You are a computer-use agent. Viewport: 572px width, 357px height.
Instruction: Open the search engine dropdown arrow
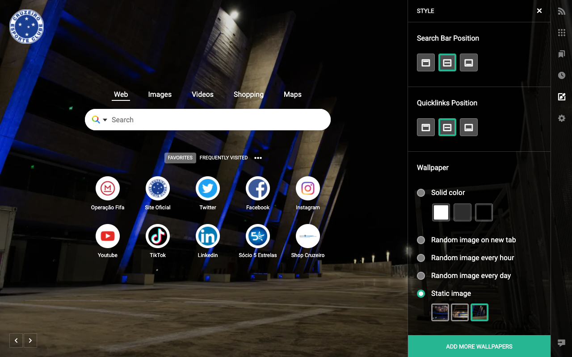105,120
